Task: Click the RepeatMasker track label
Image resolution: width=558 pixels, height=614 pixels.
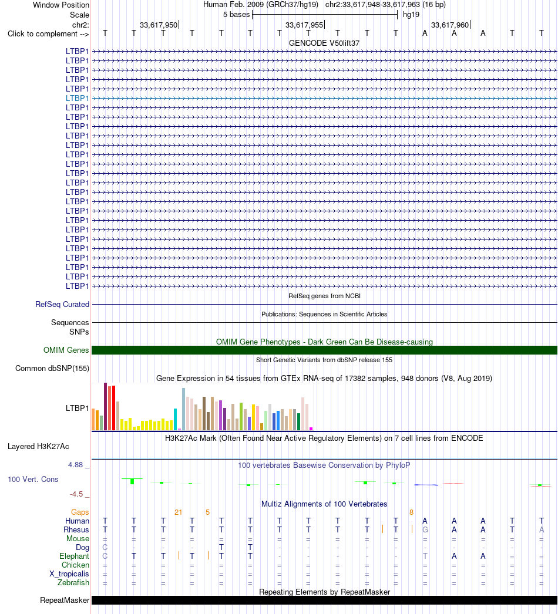Action: pos(65,600)
